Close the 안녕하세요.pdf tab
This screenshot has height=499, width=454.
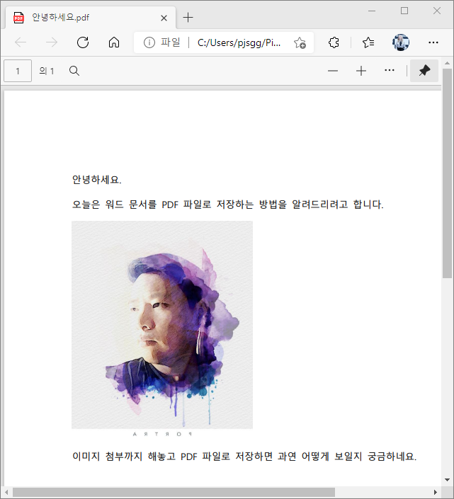(x=164, y=18)
